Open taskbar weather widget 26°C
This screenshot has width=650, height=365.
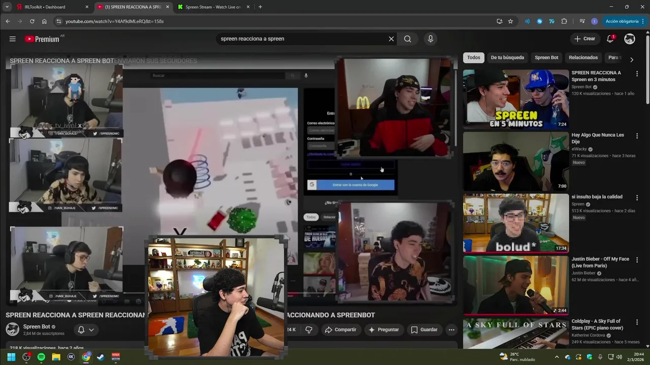(517, 357)
